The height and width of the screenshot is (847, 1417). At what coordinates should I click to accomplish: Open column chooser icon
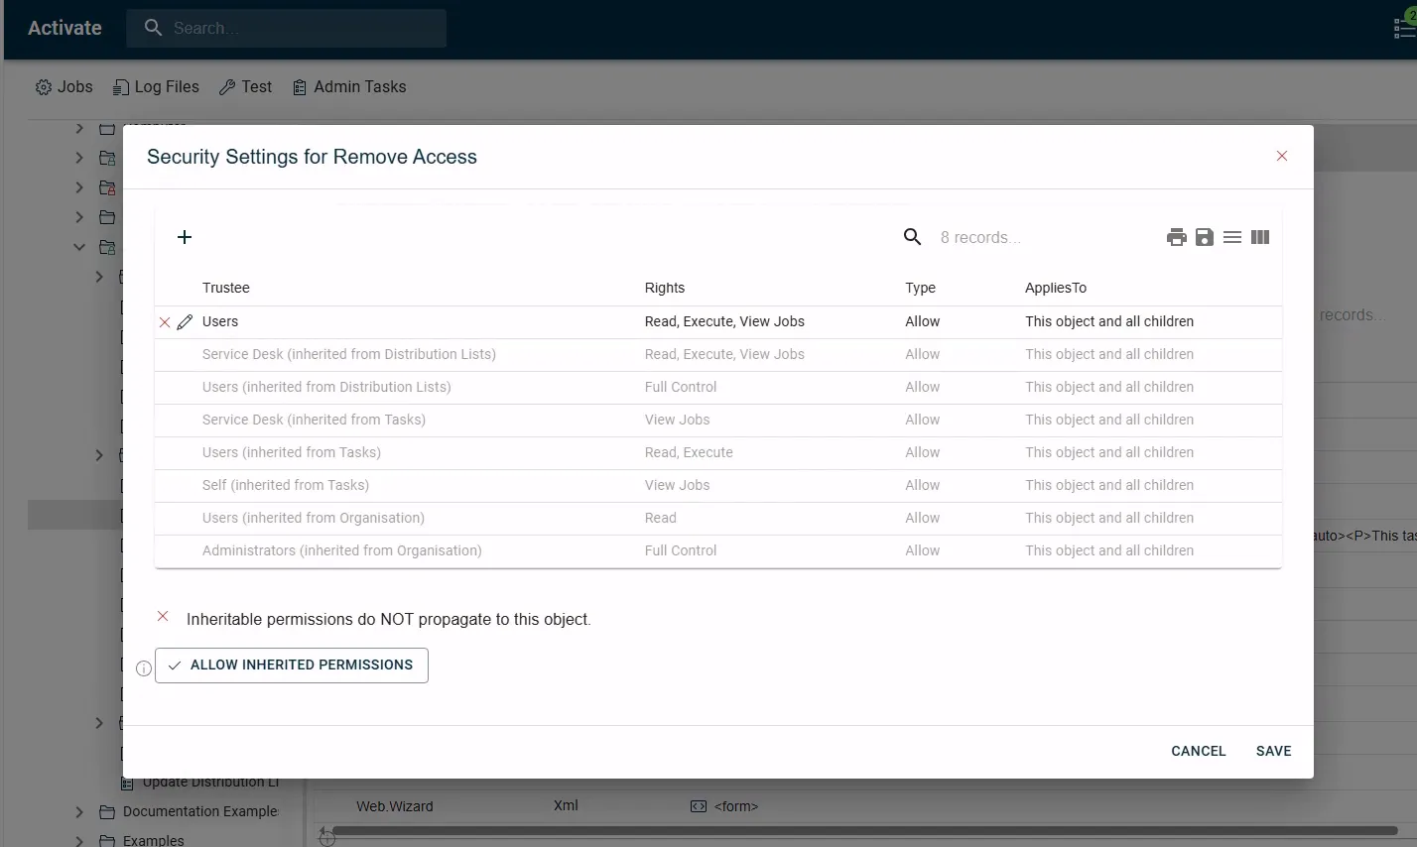pos(1260,237)
